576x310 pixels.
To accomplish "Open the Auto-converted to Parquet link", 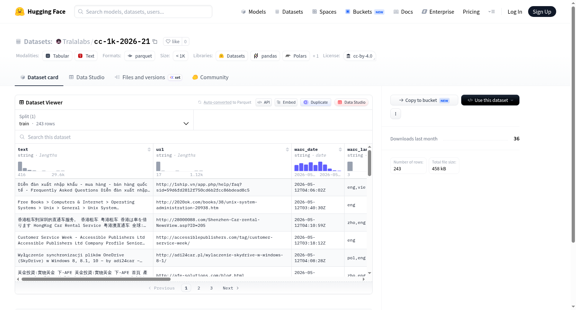I will click(x=227, y=102).
